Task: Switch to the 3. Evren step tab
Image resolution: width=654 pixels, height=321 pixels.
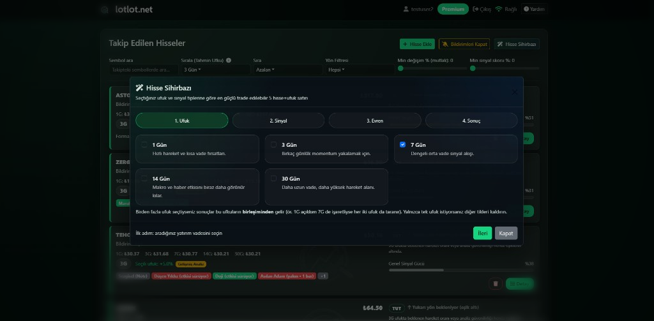Action: point(375,121)
